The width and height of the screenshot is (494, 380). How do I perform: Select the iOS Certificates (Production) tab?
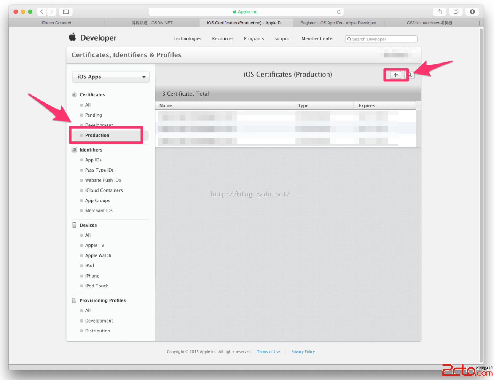246,23
